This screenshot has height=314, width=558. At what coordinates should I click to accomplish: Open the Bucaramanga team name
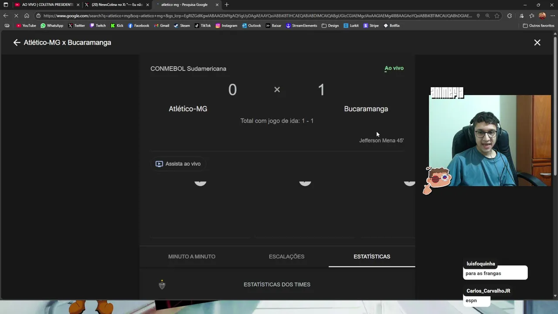(366, 109)
